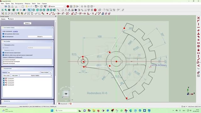The height and width of the screenshot is (113, 201).
Task: Click the execute macro play icon
Action: (x=78, y=6)
